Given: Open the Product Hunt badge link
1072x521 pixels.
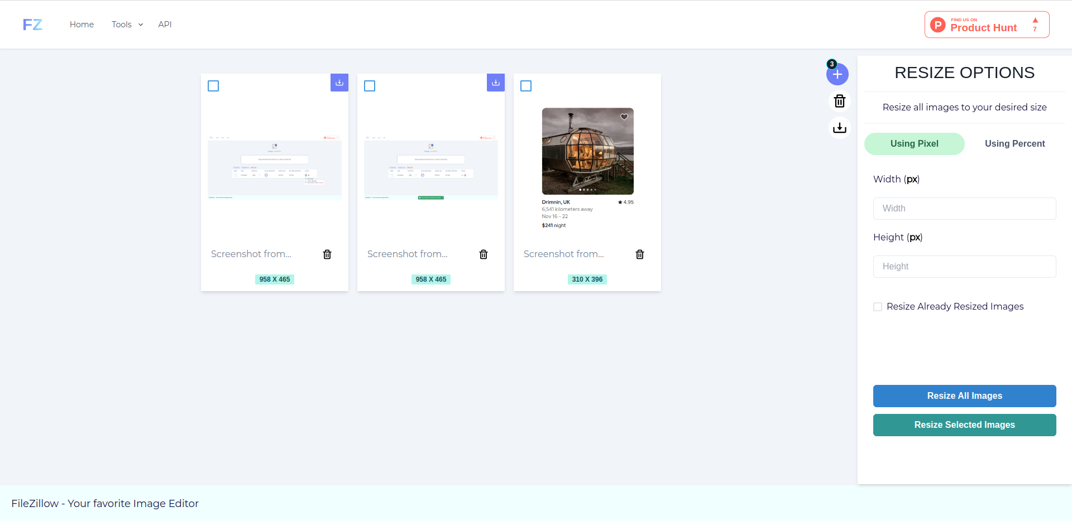Looking at the screenshot, I should pos(986,24).
